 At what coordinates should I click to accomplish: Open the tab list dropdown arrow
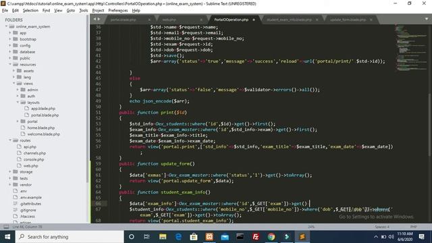coord(427,19)
